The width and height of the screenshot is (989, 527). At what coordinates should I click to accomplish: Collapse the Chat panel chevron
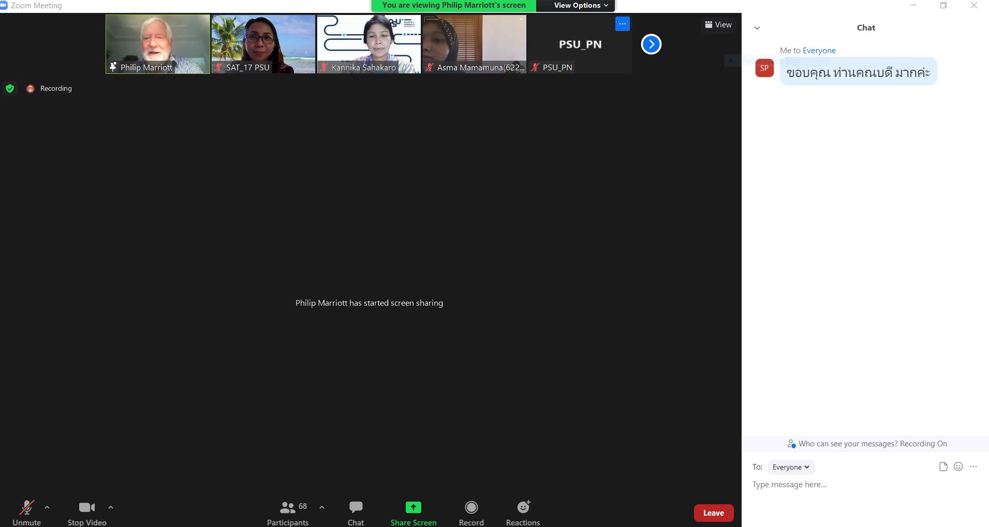[757, 28]
